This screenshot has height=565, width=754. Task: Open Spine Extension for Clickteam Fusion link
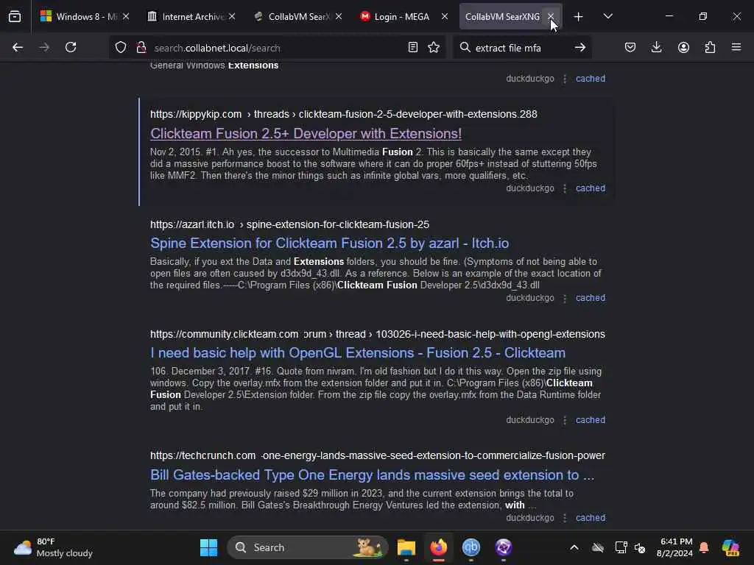329,243
